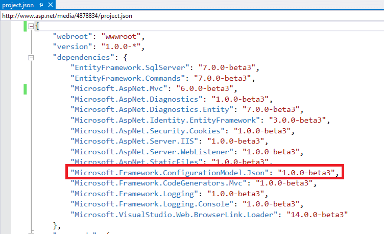The image size is (384, 234).
Task: Click Microsoft.Framework.CodeGenerators.Mvc package name
Action: [161, 182]
